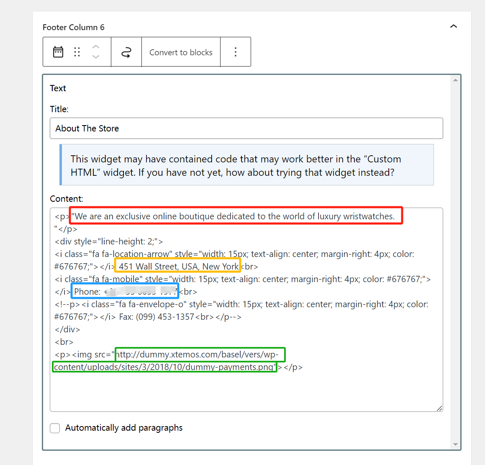This screenshot has width=485, height=465.
Task: Click the textarea resize grip
Action: [439, 408]
